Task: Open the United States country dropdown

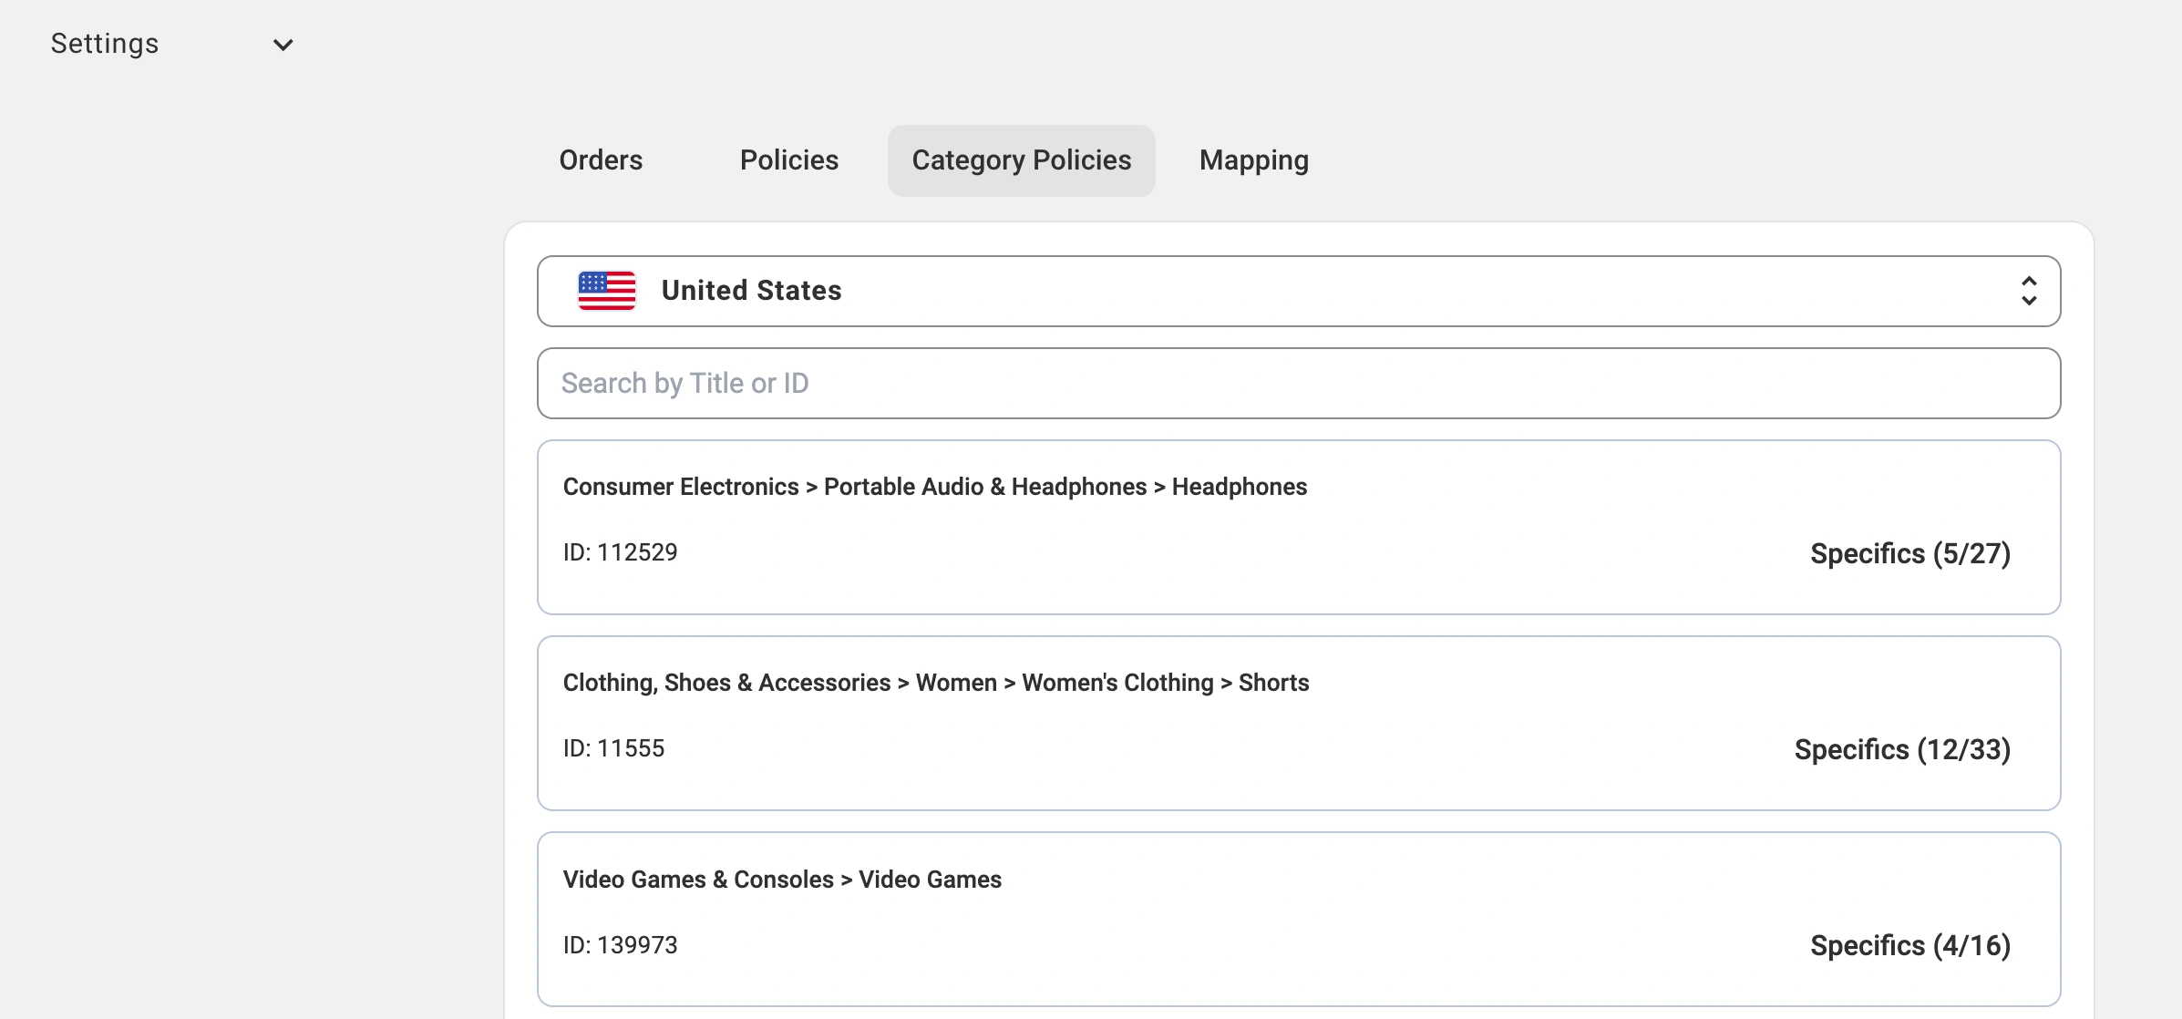Action: [x=1298, y=291]
